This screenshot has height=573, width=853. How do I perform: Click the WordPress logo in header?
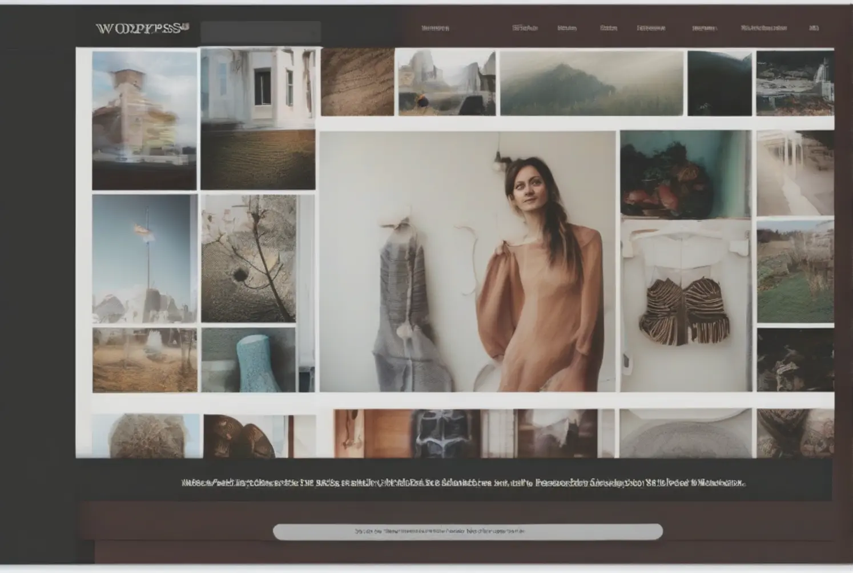pyautogui.click(x=142, y=29)
